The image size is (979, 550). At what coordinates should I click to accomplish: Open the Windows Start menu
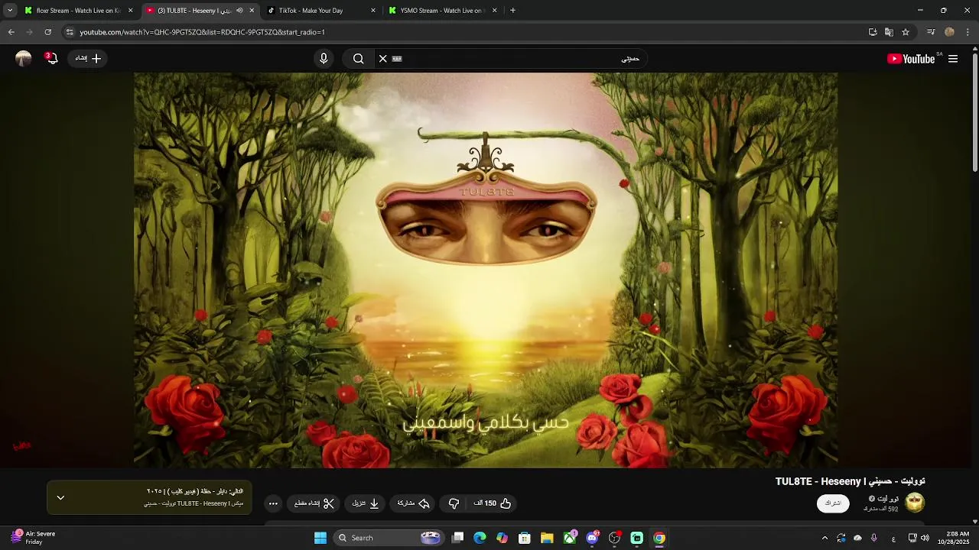click(320, 538)
